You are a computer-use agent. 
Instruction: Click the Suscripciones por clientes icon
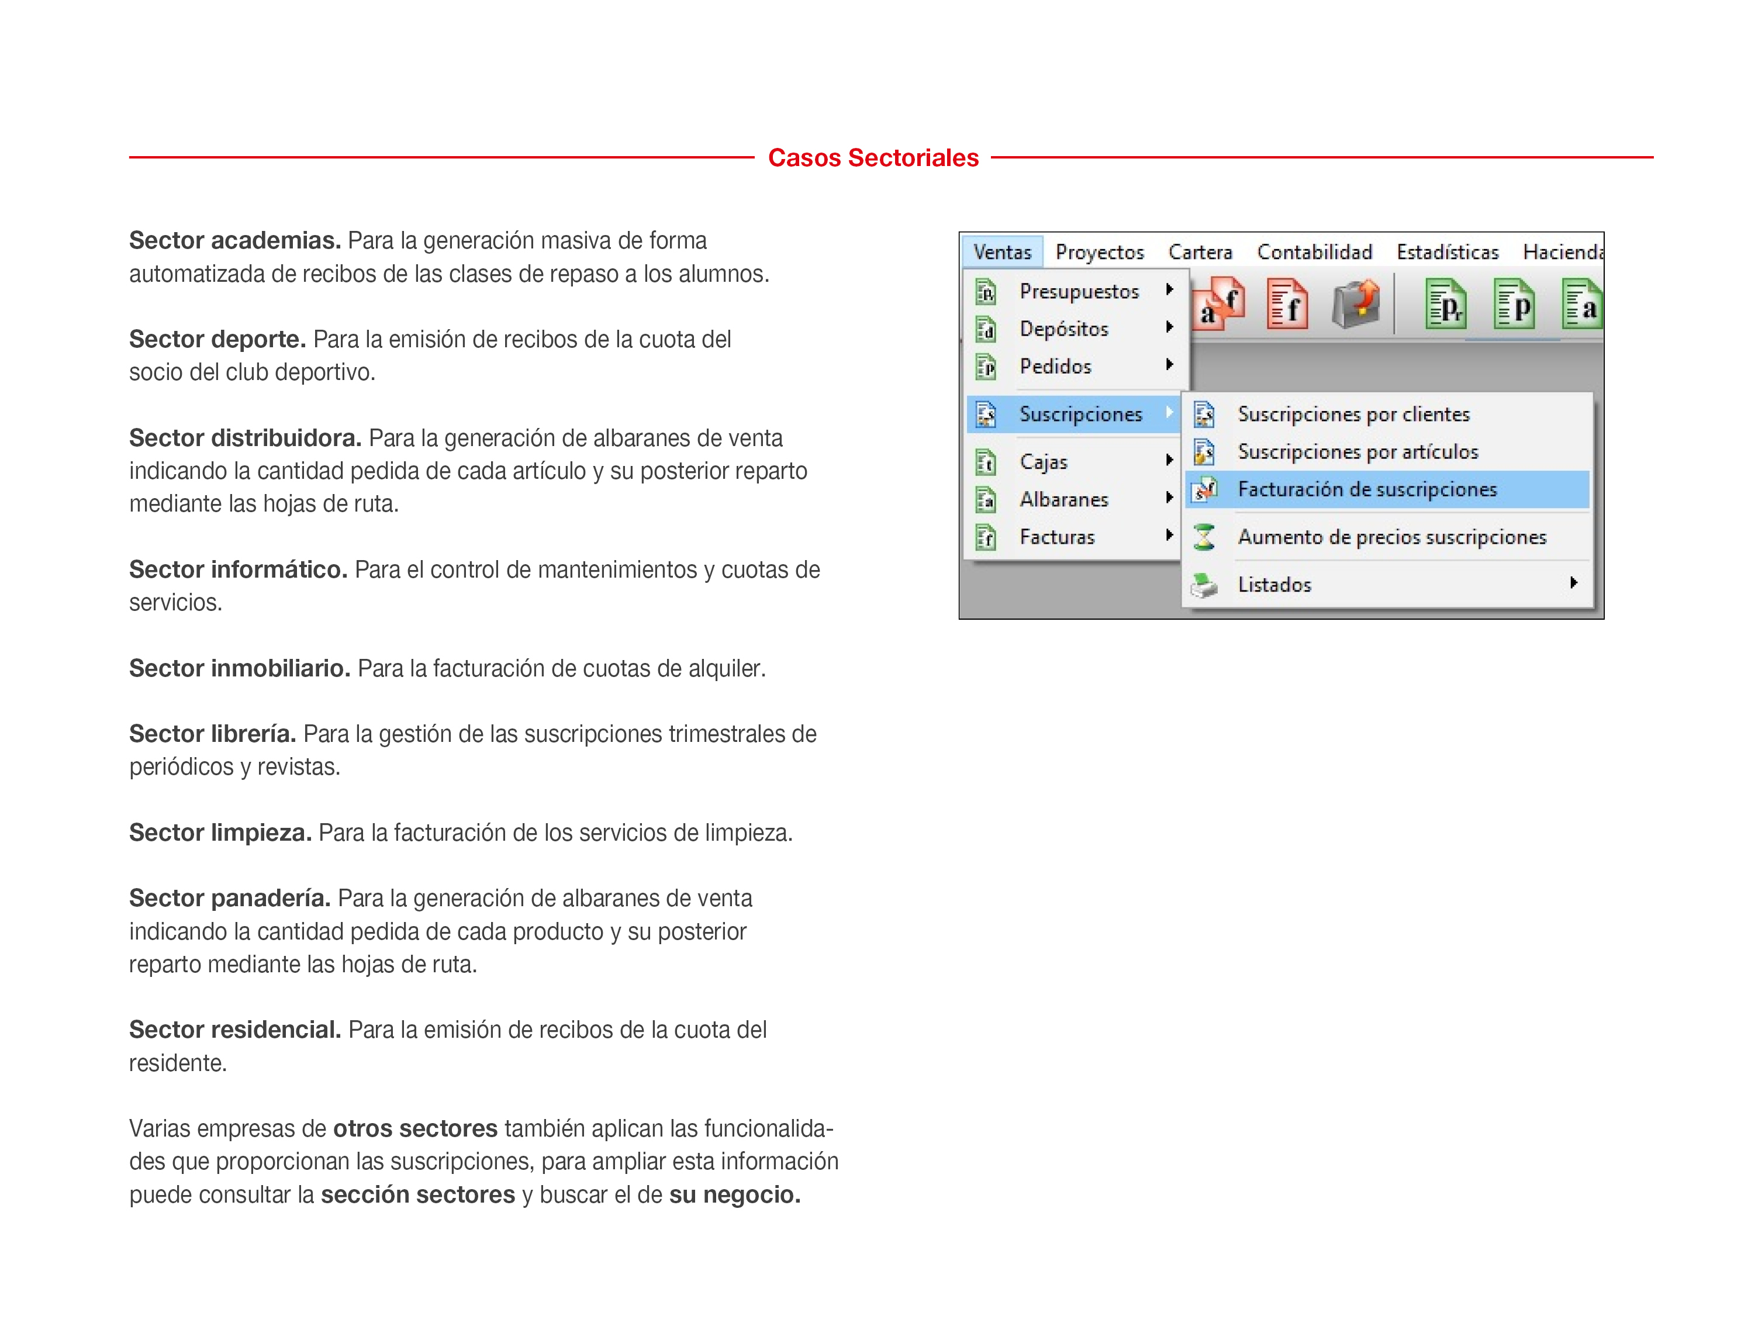pyautogui.click(x=1204, y=414)
